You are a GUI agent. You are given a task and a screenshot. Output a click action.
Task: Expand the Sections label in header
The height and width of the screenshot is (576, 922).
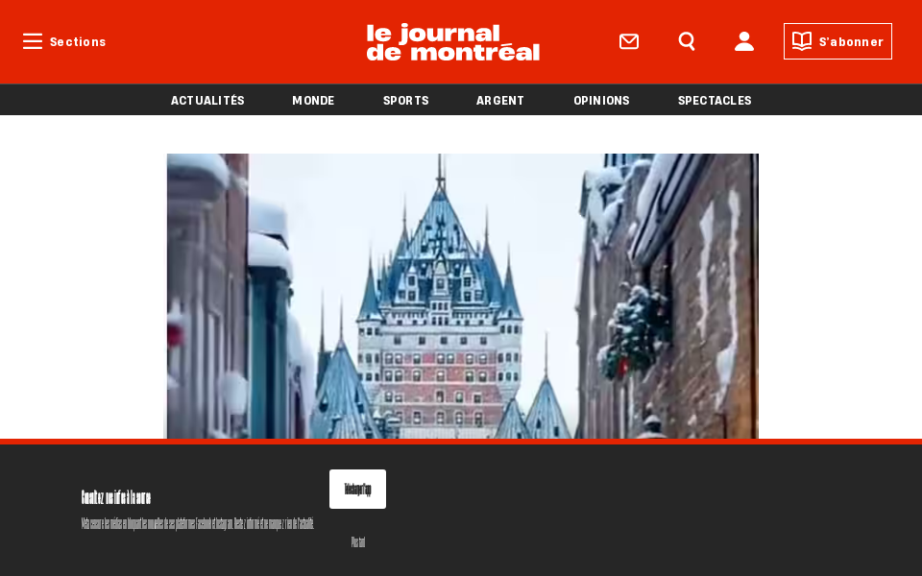tap(78, 41)
